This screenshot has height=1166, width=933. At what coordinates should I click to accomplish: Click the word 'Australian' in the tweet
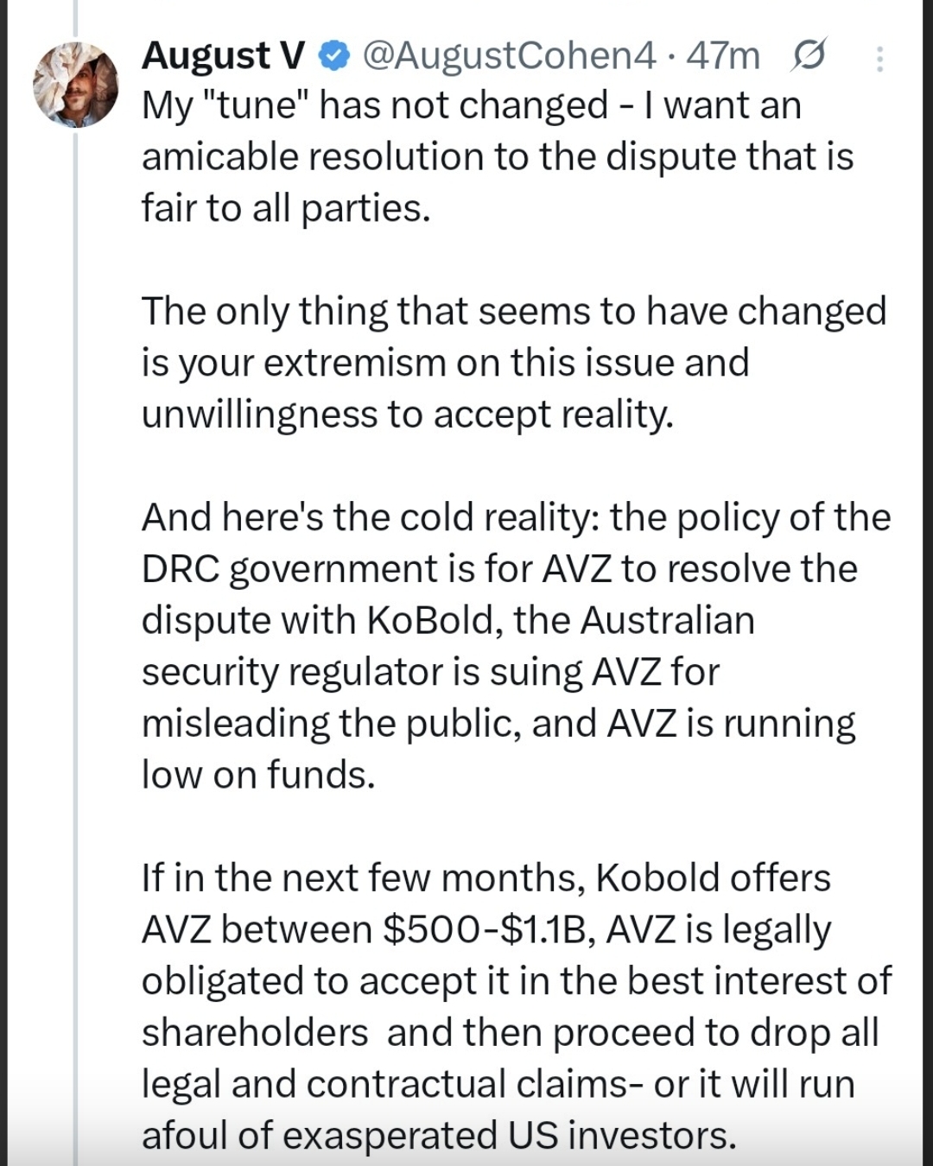tap(668, 620)
